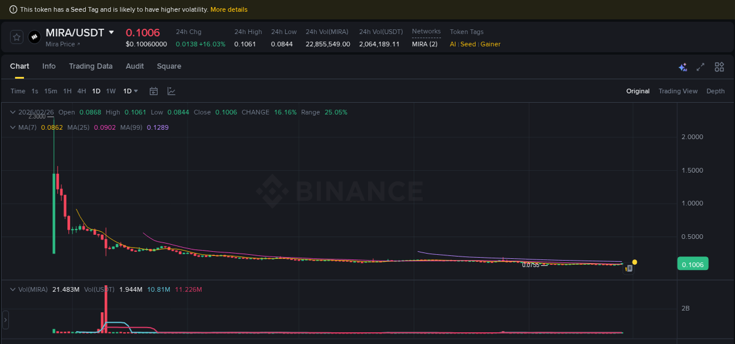Click the order icon beside the latest candle
This screenshot has width=735, height=344.
click(x=629, y=268)
